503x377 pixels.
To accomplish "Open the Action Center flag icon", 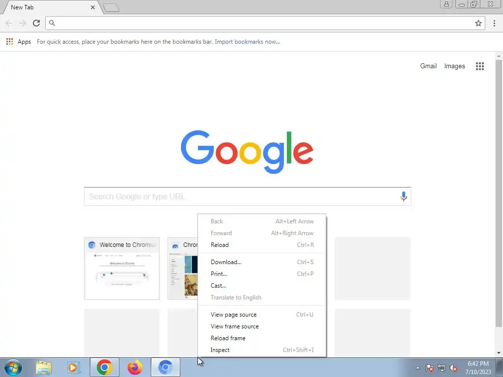I will pos(430,368).
